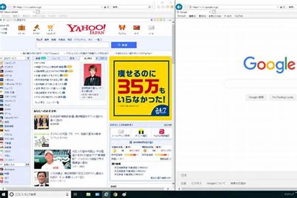Select 地図 search tab on Yahoo
This screenshot has width=297, height=198.
coord(70,40)
